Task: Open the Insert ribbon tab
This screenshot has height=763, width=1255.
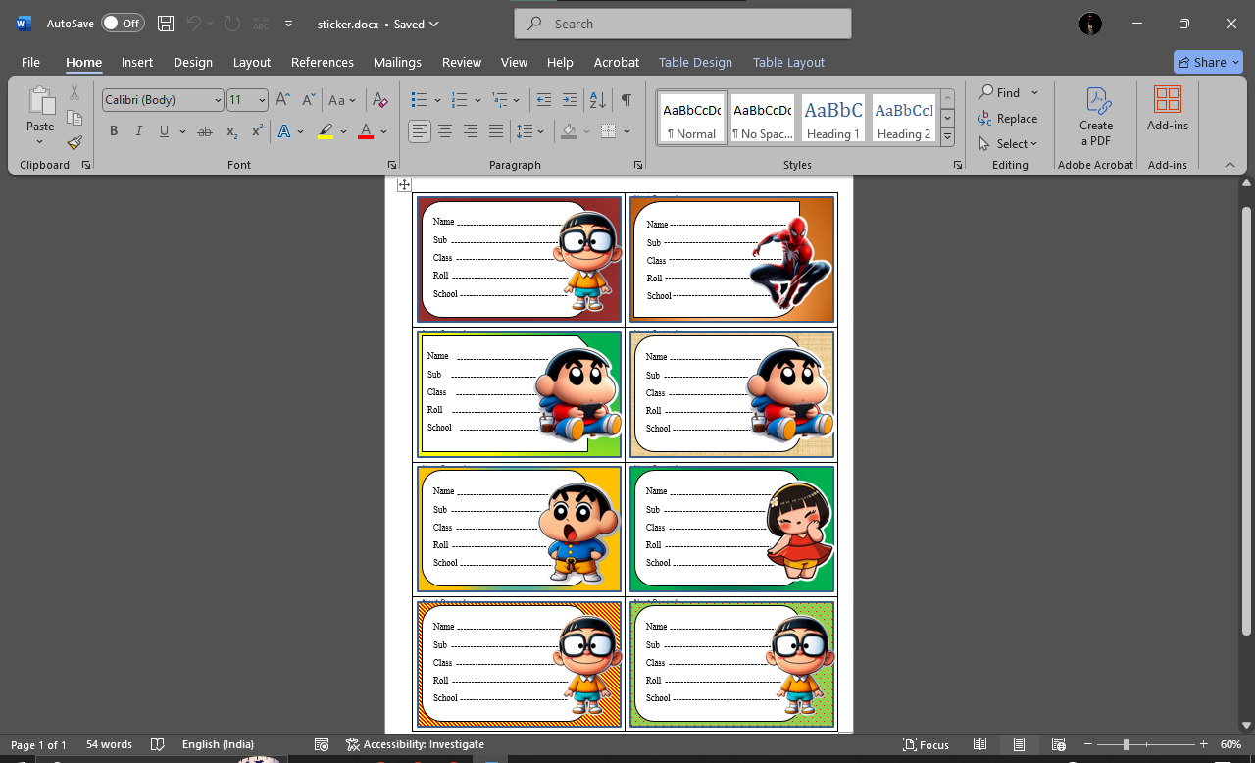Action: pos(137,62)
